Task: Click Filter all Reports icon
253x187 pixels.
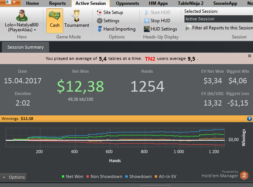Action: [188, 28]
